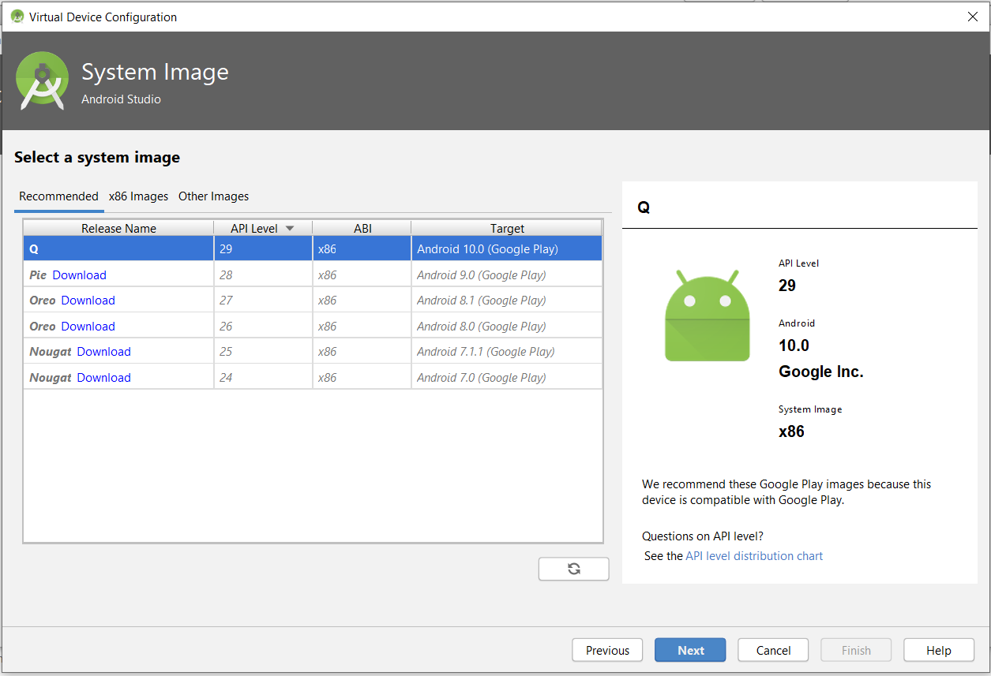The image size is (991, 676).
Task: Download Oreo API 27 system image
Action: (x=88, y=301)
